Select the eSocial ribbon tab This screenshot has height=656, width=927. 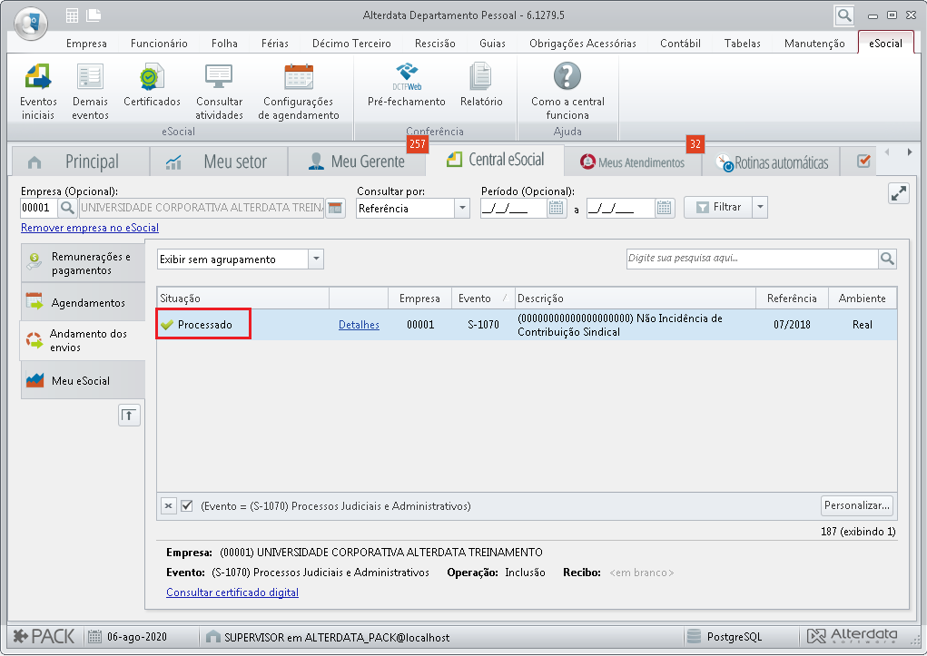pyautogui.click(x=885, y=44)
